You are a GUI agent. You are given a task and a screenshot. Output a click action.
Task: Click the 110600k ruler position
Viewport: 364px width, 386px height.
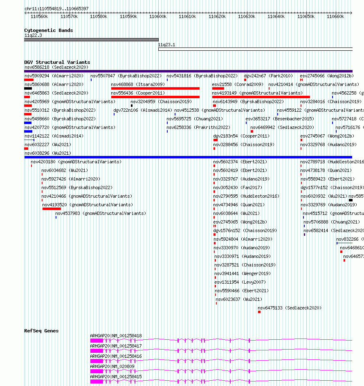pos(158,16)
